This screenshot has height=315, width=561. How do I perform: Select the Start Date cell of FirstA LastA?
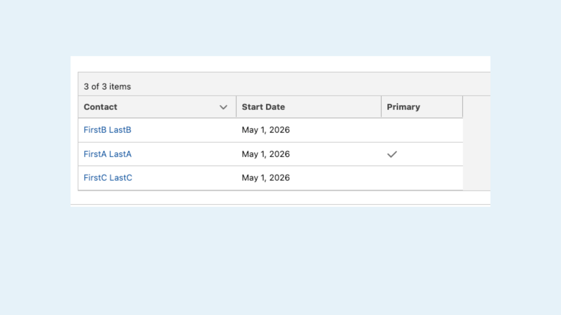pos(309,154)
